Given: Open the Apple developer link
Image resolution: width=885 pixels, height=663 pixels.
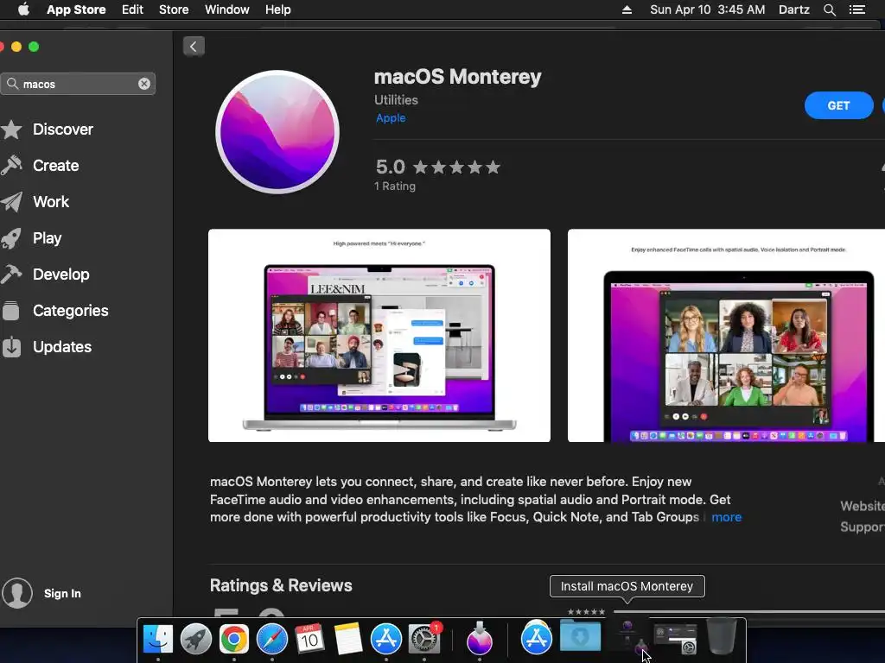Looking at the screenshot, I should 391,117.
